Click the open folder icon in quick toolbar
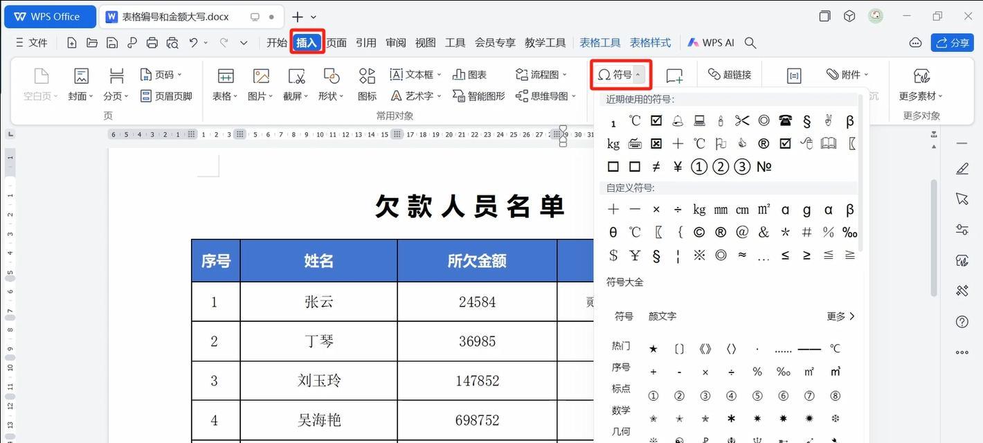Viewport: 983px width, 443px height. [92, 43]
